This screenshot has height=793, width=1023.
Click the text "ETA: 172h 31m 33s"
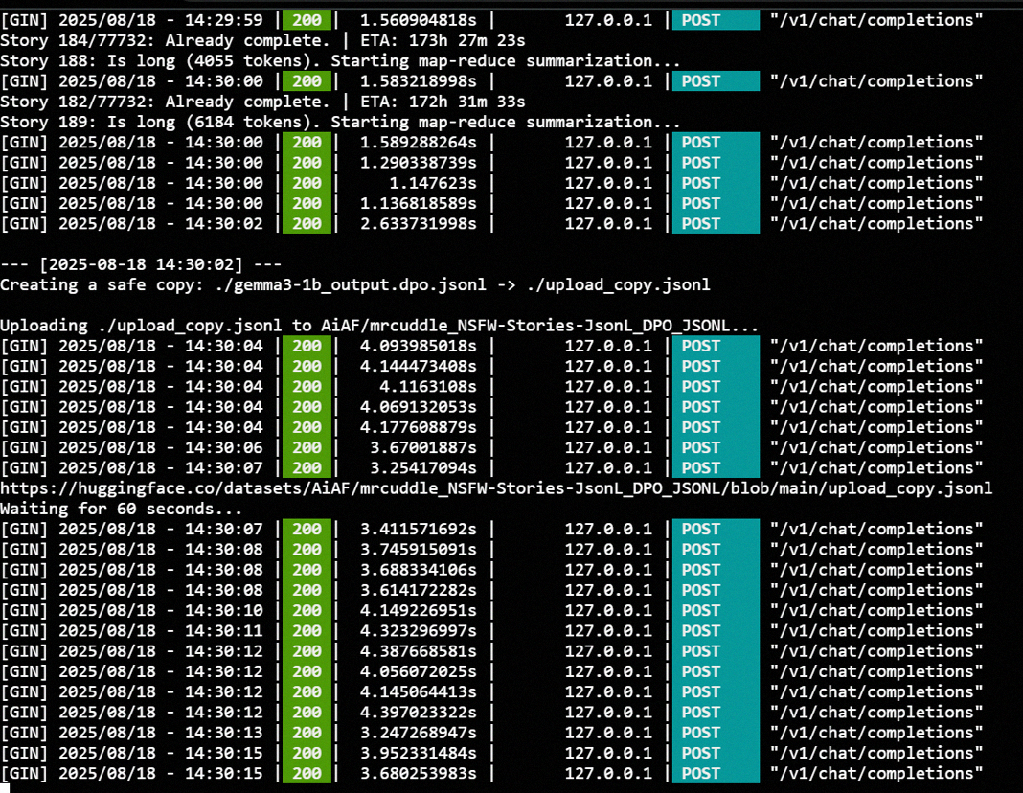point(443,102)
